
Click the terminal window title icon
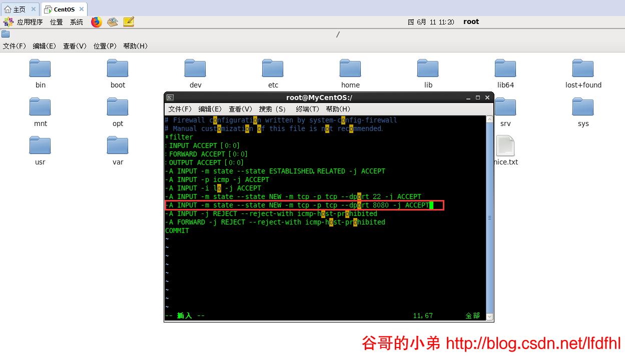tap(170, 97)
